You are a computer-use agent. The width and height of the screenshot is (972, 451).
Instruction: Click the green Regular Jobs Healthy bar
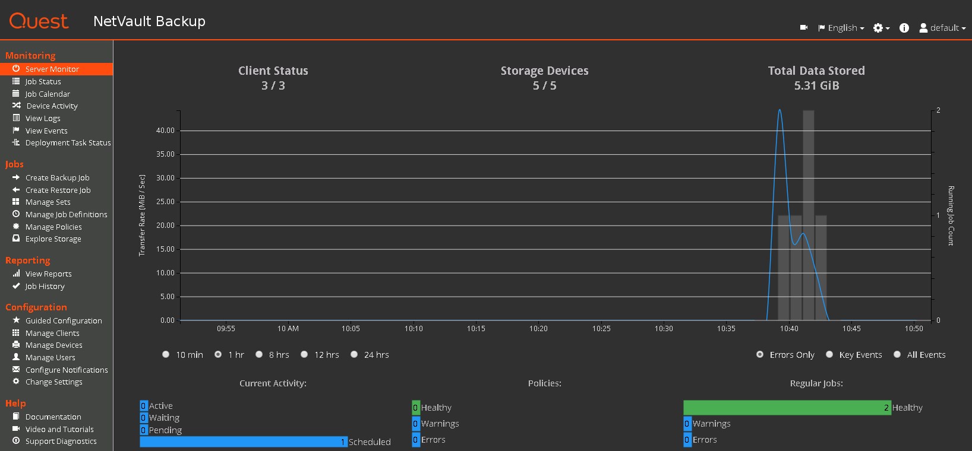787,408
